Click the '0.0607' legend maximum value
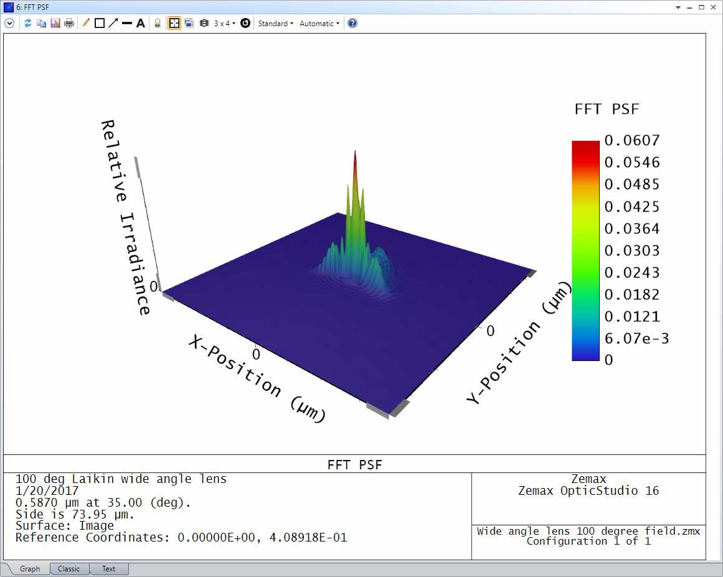 [632, 140]
